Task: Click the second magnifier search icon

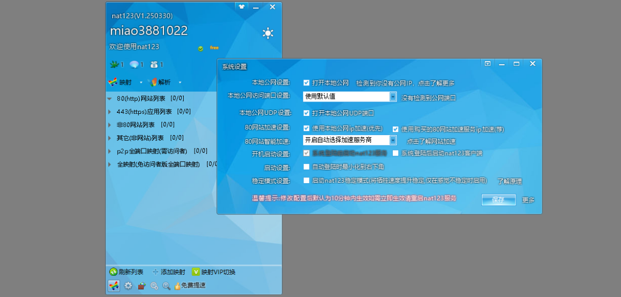Action: pos(167,286)
